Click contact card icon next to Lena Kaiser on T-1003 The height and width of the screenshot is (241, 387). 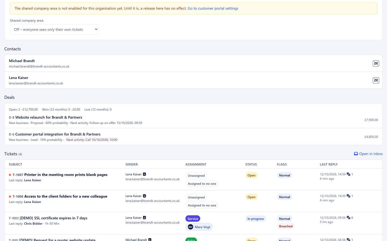tap(144, 217)
